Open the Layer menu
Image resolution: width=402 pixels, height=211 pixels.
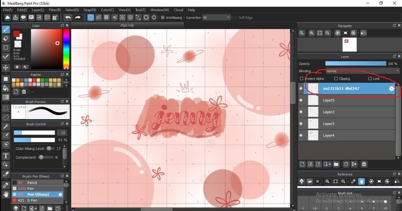point(38,10)
